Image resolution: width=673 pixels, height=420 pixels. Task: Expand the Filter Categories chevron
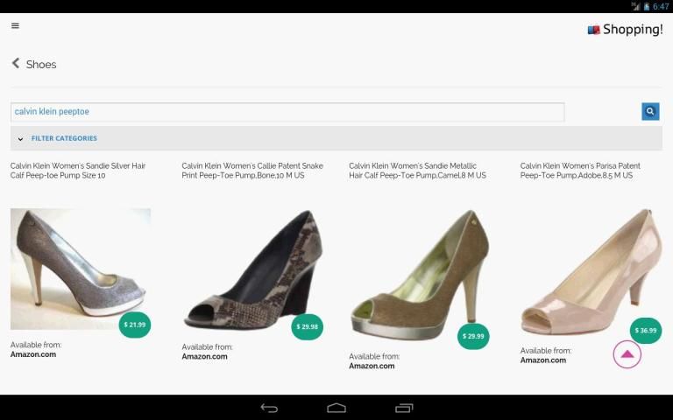20,139
